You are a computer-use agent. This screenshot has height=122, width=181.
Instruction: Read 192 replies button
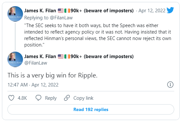(x=91, y=109)
